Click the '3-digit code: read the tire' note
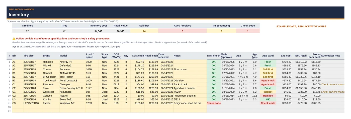 pos(190,103)
